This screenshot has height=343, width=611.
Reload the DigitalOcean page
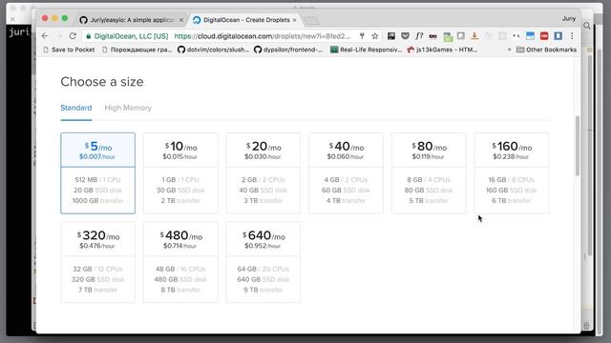coord(73,36)
